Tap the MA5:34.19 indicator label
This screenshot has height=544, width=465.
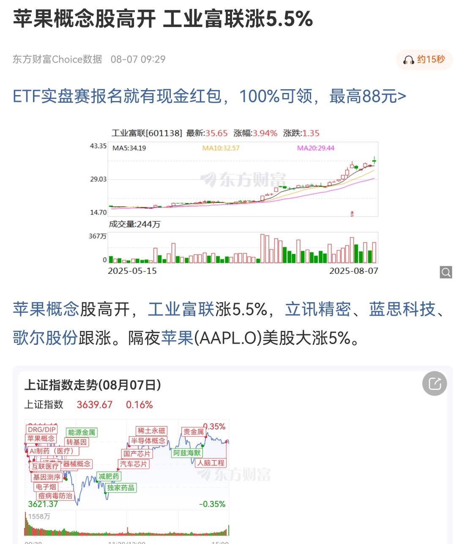coord(129,148)
